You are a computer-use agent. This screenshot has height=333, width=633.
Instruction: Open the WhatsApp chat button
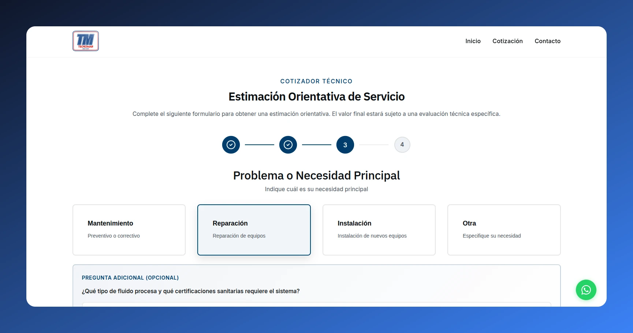586,290
